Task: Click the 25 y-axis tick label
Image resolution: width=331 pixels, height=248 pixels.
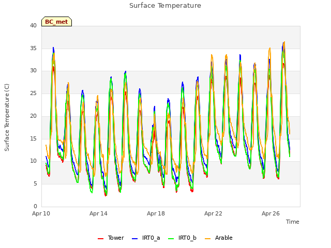Action: 33,93
